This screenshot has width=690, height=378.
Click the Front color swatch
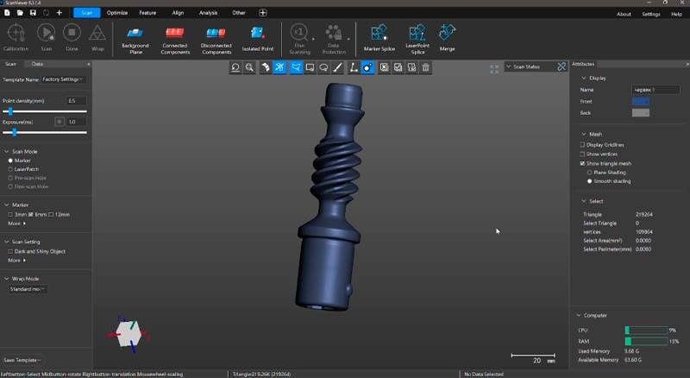pyautogui.click(x=640, y=101)
